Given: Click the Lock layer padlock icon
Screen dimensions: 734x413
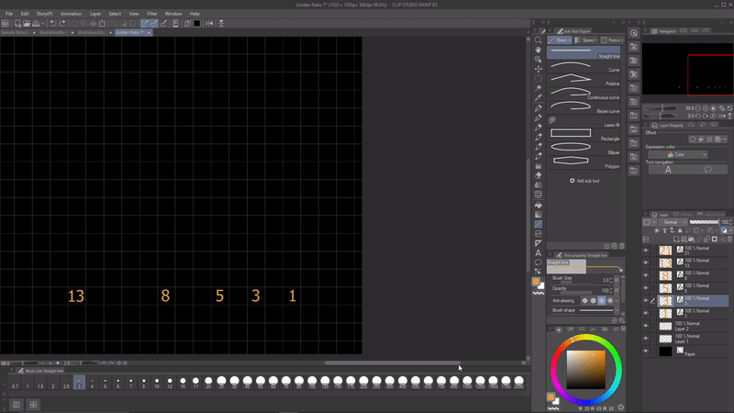Looking at the screenshot, I should 680,230.
